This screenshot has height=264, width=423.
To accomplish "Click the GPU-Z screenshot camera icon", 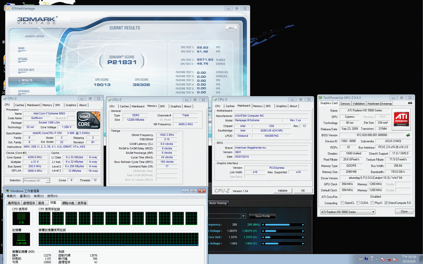I will point(410,103).
